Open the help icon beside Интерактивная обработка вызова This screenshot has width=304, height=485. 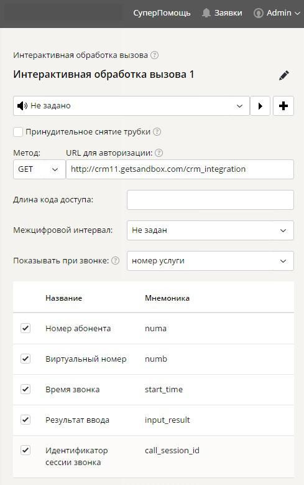pyautogui.click(x=154, y=55)
